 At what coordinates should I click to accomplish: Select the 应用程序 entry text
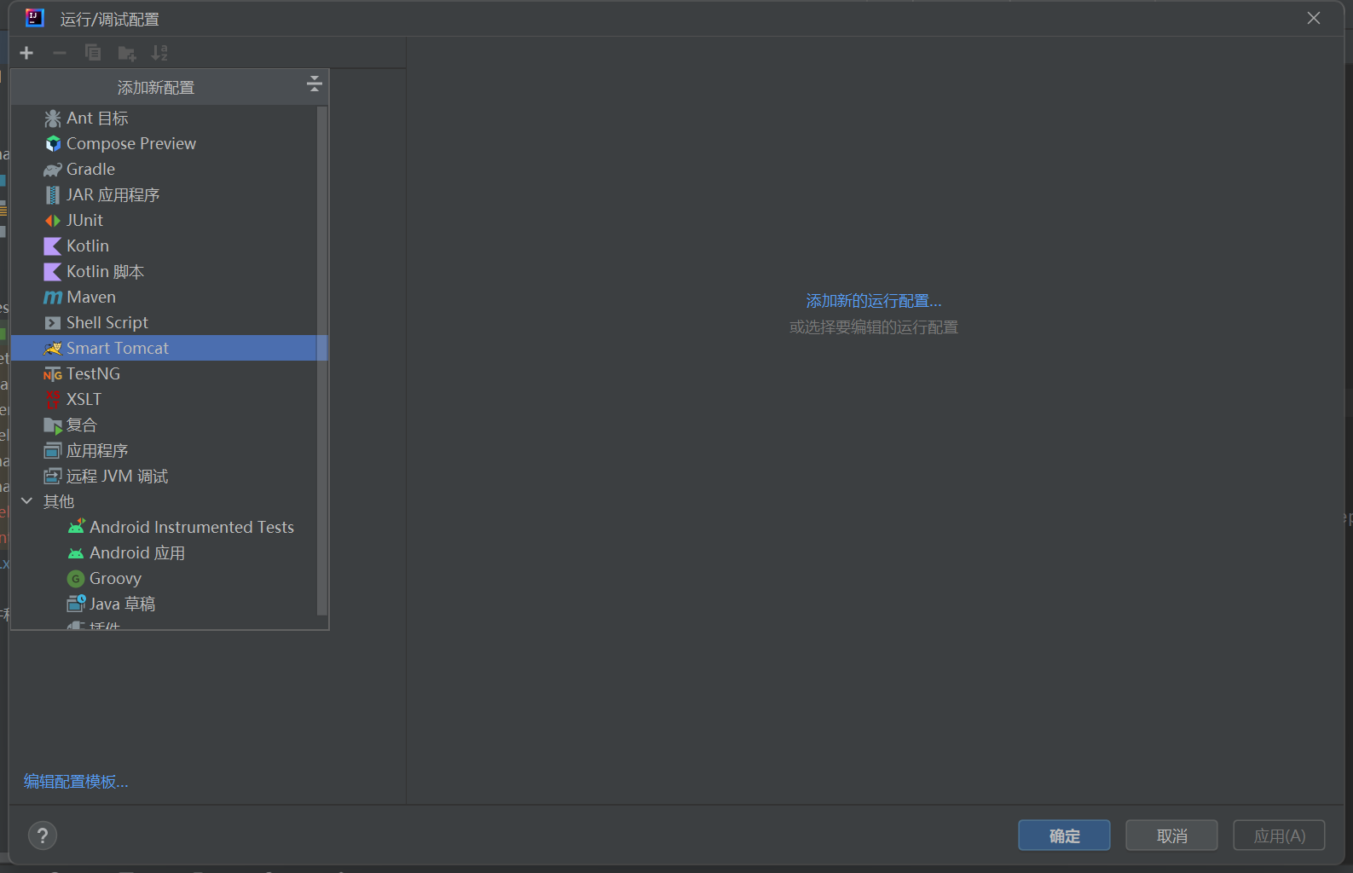[x=97, y=451]
